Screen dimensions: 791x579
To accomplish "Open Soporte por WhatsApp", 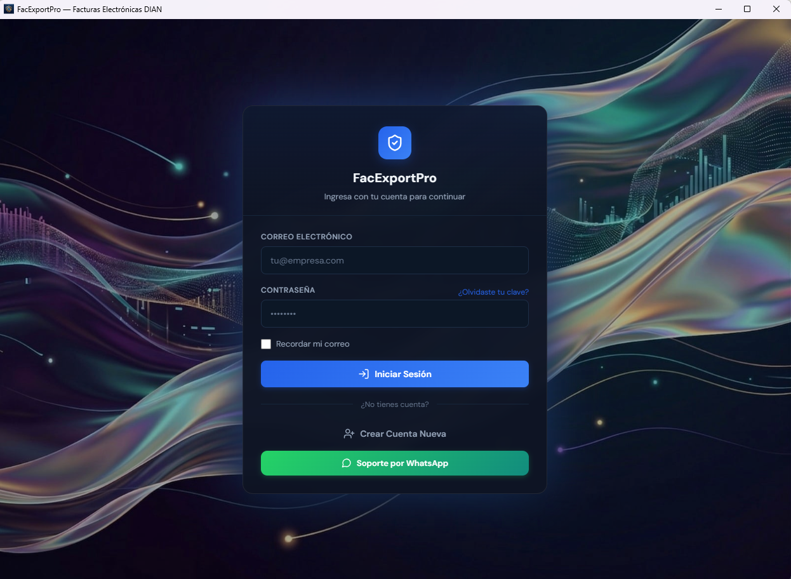I will click(x=402, y=463).
